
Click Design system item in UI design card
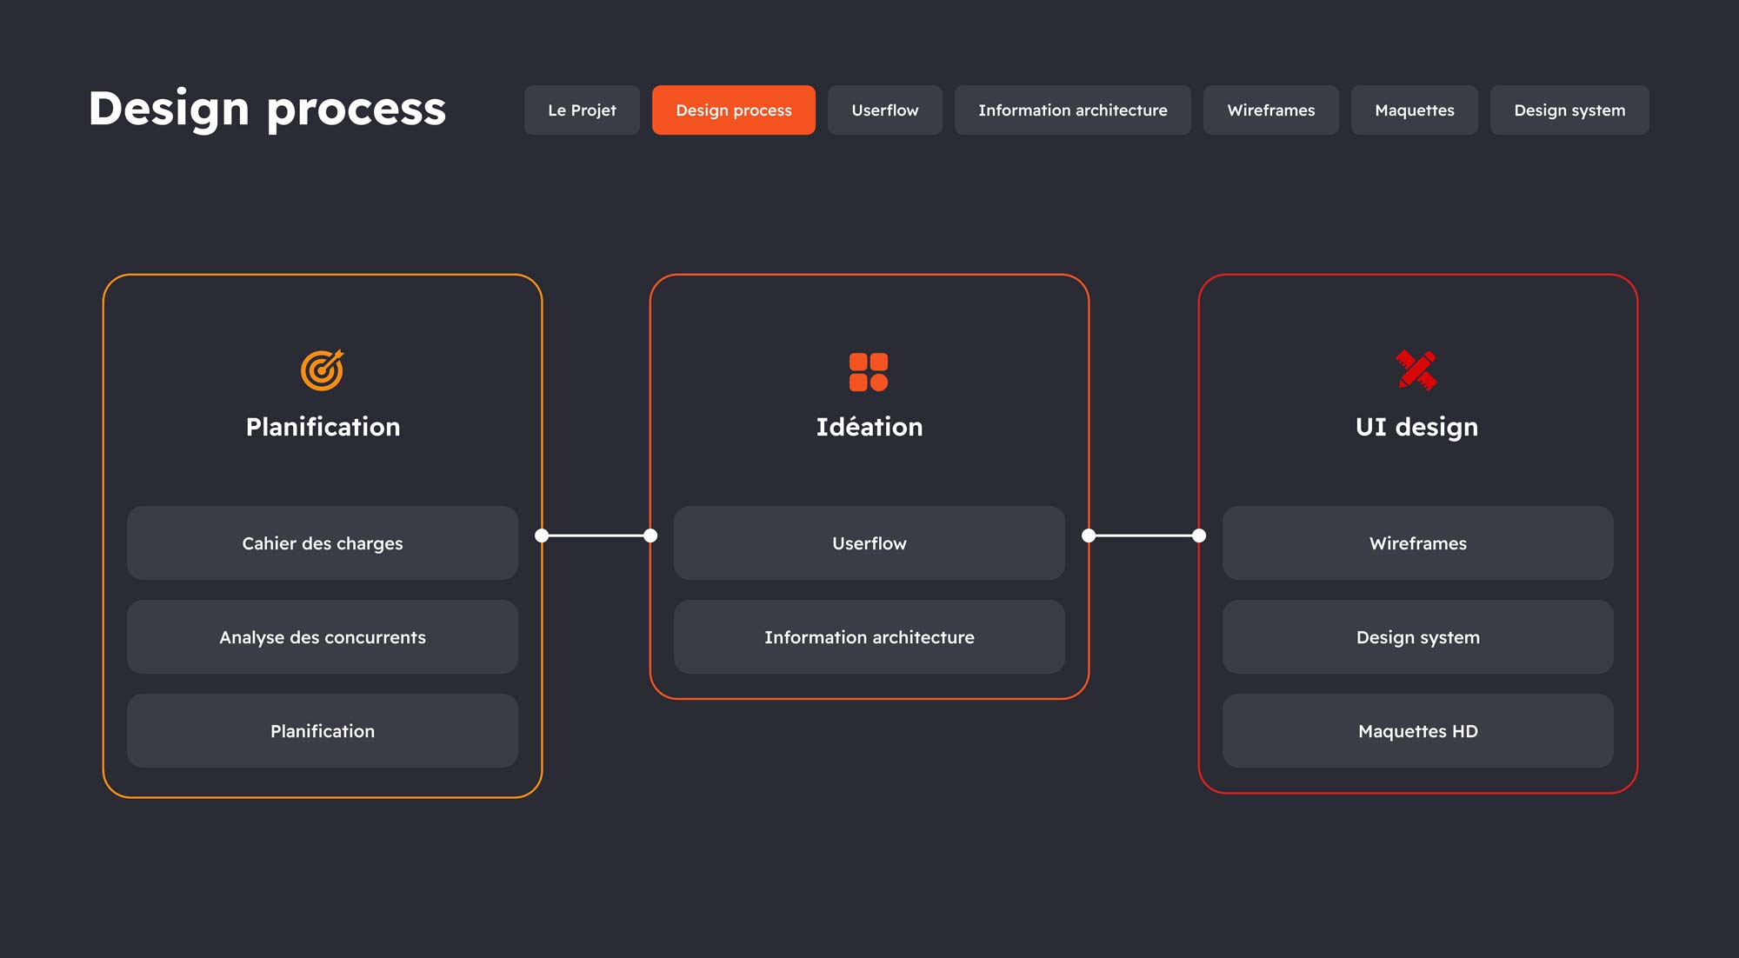click(x=1417, y=637)
